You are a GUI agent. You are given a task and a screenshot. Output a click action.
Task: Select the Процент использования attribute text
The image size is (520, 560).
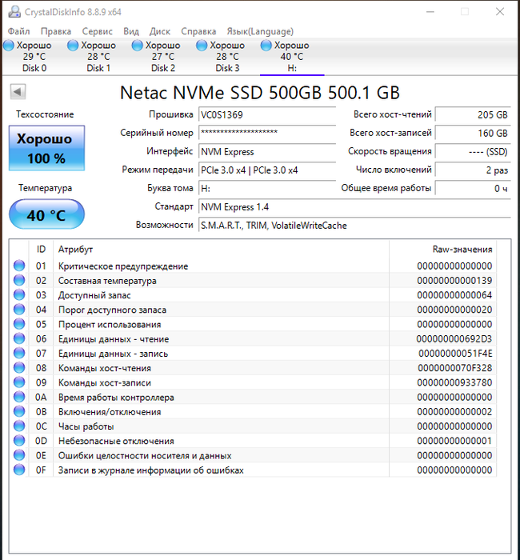(110, 324)
